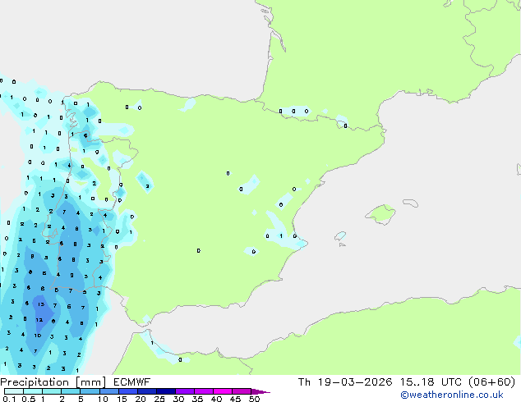Click the legend number '0.1'
The image size is (521, 402).
(x=9, y=399)
